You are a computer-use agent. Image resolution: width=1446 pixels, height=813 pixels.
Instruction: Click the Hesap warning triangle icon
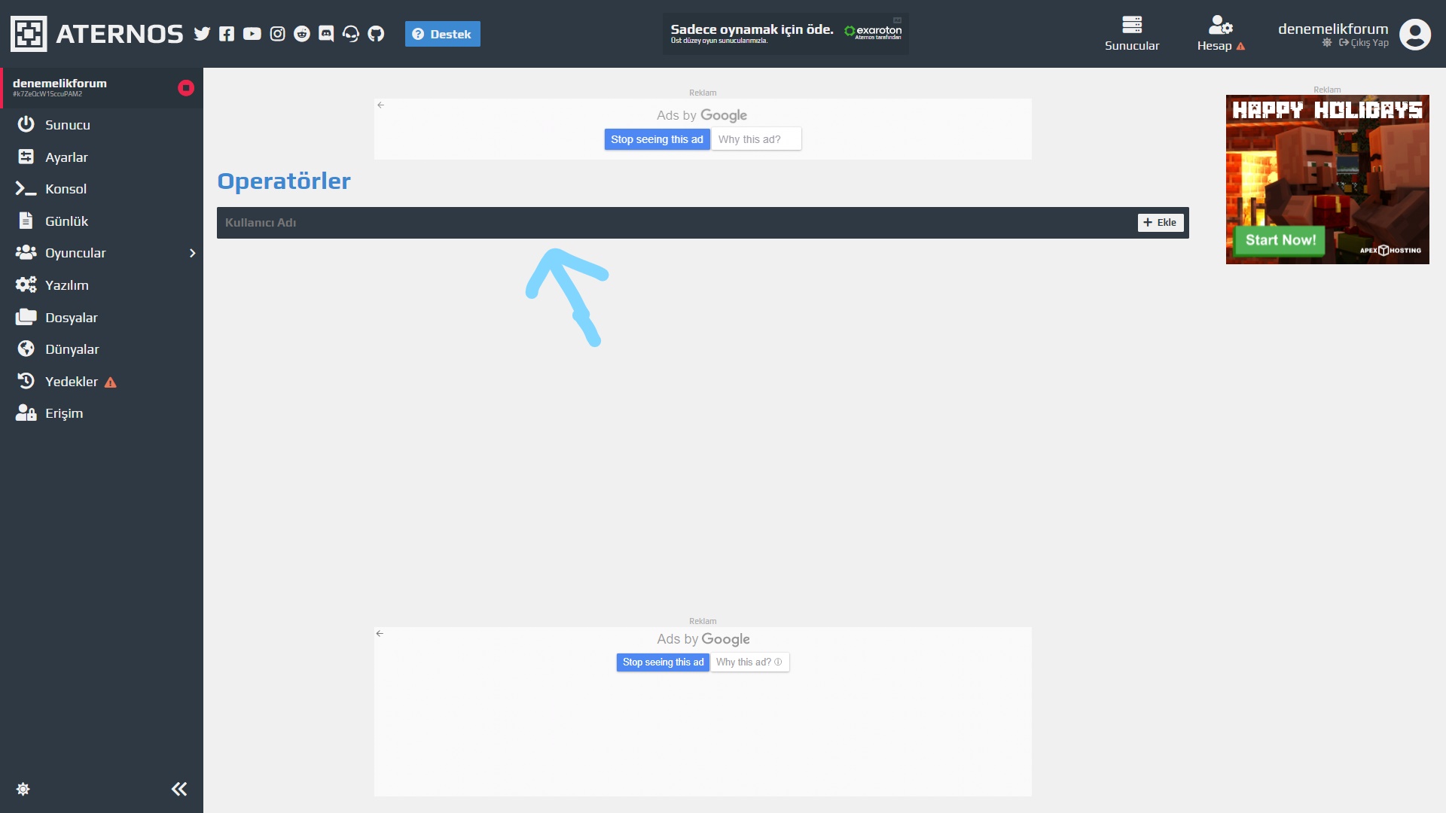(1240, 47)
